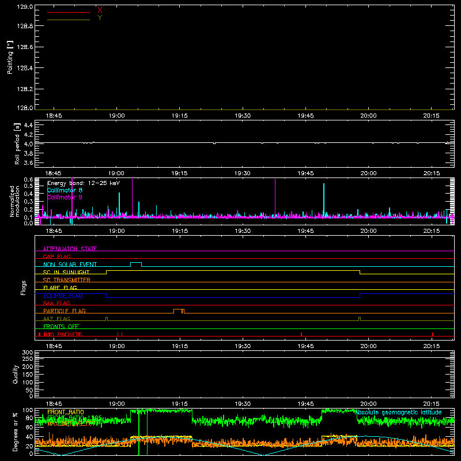Click the Roll period [s] axis title
Image resolution: width=461 pixels, height=461 pixels.
(17, 143)
